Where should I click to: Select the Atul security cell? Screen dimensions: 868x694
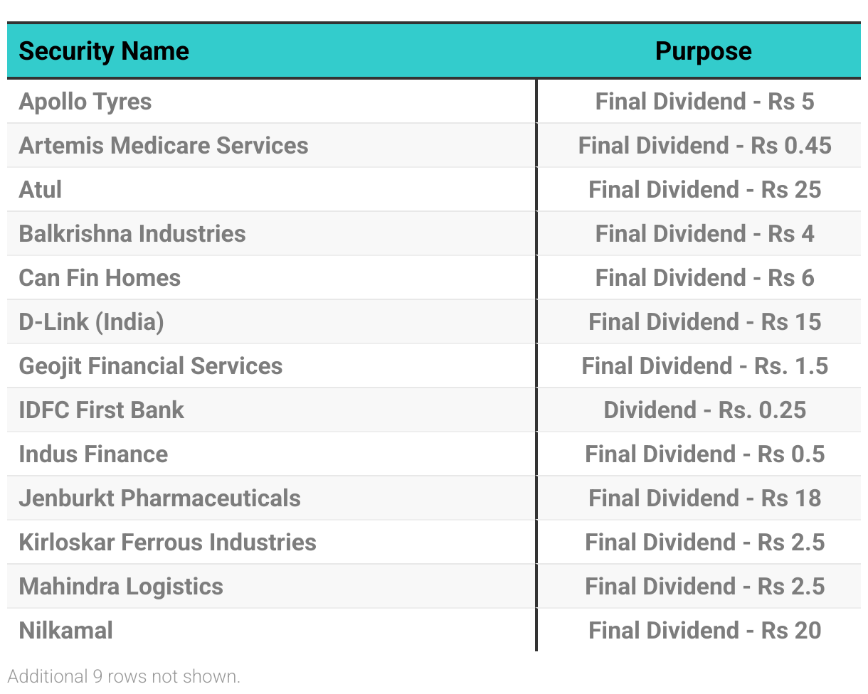(41, 190)
